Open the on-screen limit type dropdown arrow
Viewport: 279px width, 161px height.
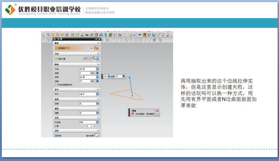109,76
